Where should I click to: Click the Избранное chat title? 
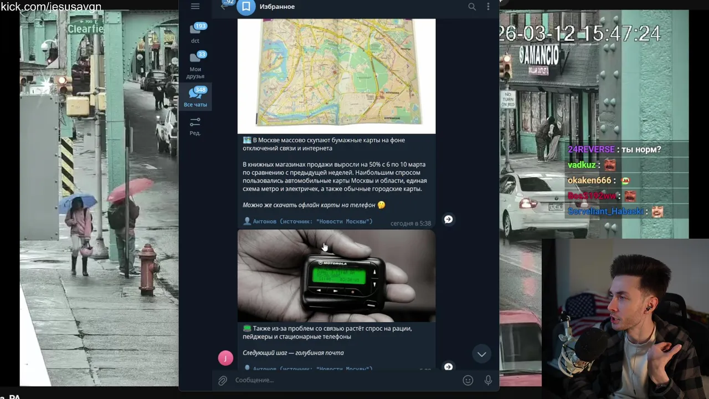coord(277,7)
